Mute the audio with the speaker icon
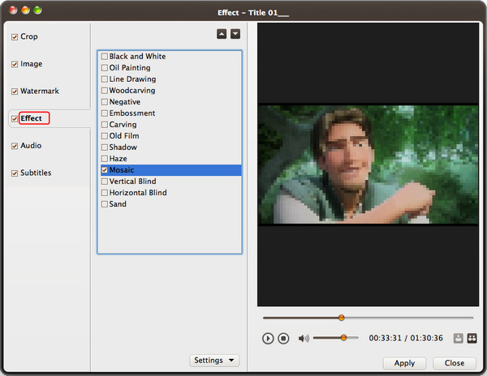The width and height of the screenshot is (487, 376). point(304,338)
